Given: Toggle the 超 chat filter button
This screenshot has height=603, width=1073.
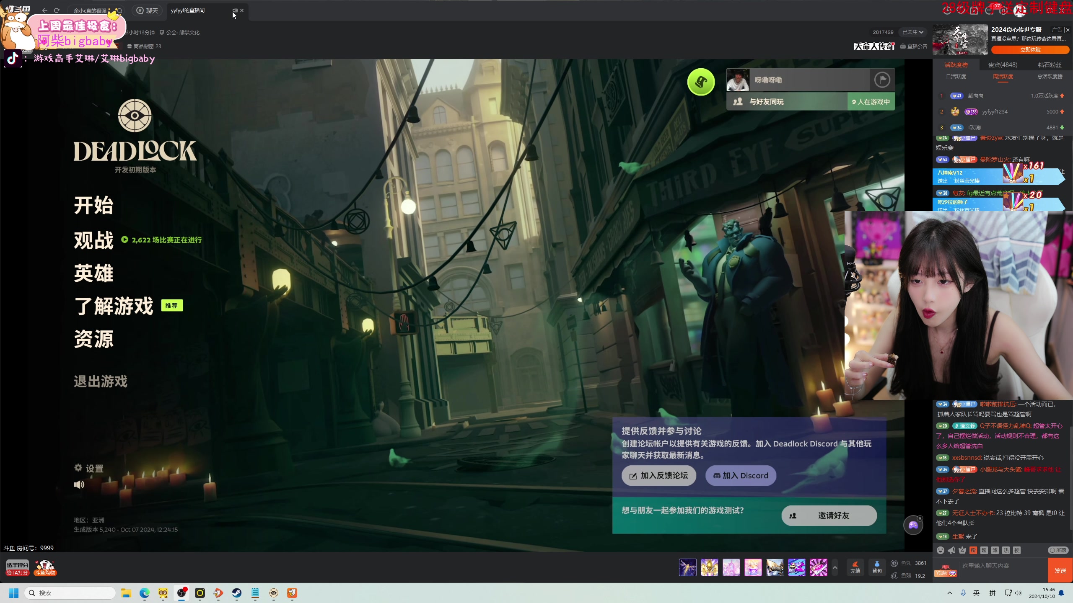Looking at the screenshot, I should (984, 550).
